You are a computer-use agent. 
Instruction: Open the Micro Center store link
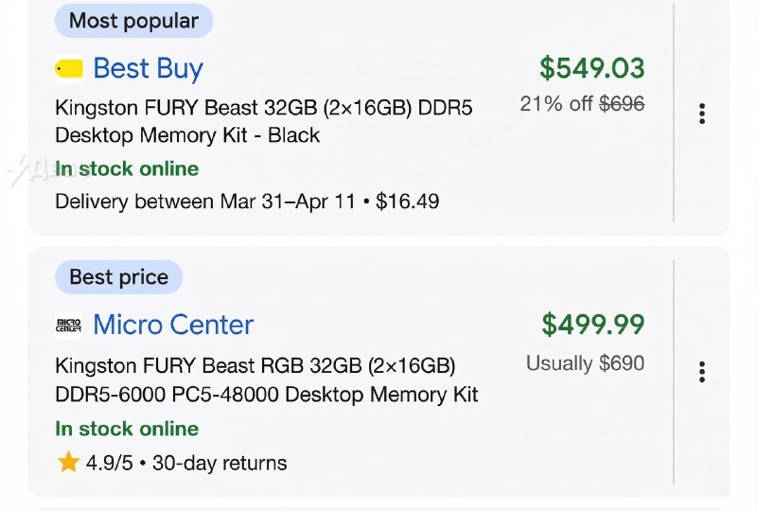point(173,325)
